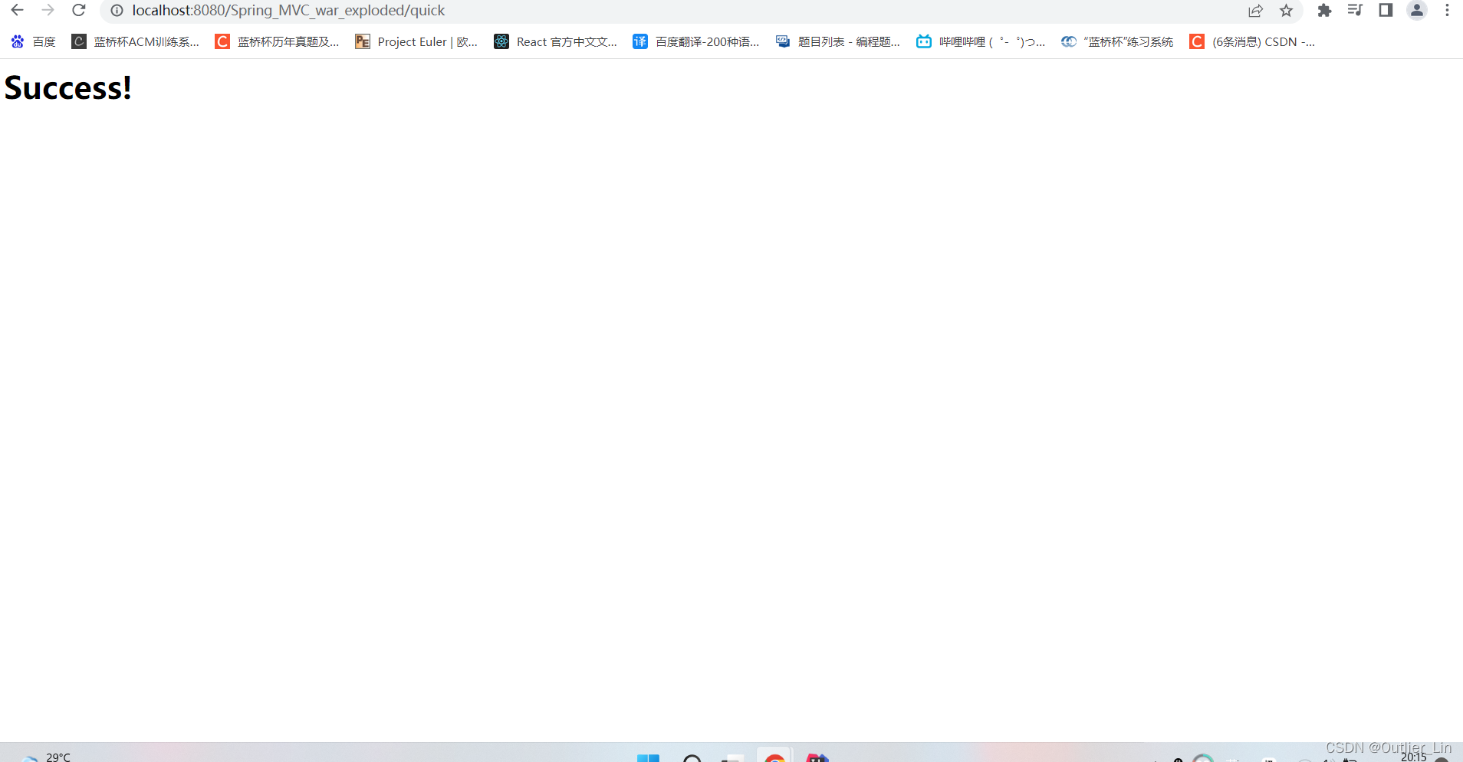
Task: Open the Extensions puzzle icon
Action: 1324,11
